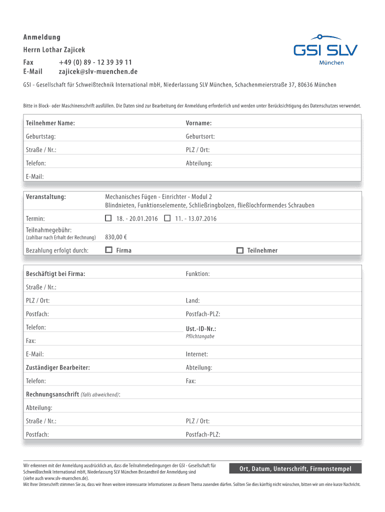Click the GSI SLV München logo
This screenshot has height=512, width=385.
(x=325, y=50)
